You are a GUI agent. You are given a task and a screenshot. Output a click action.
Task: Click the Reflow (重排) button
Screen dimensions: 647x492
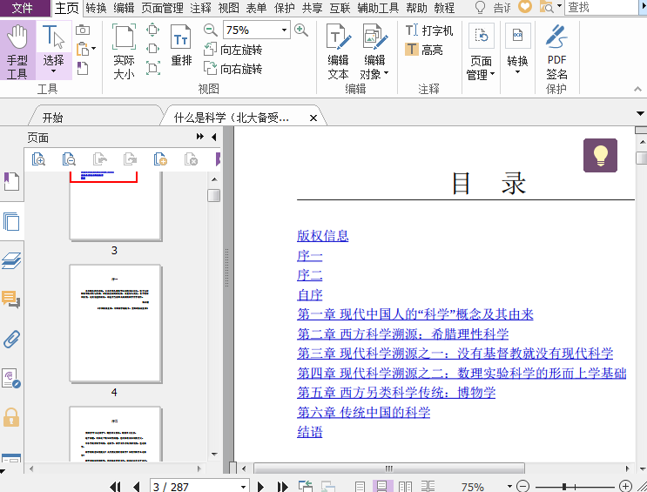(x=181, y=45)
